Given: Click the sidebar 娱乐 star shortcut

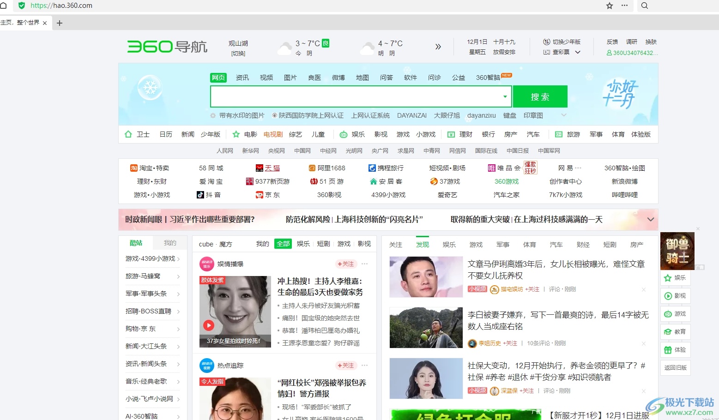Looking at the screenshot, I should (676, 278).
